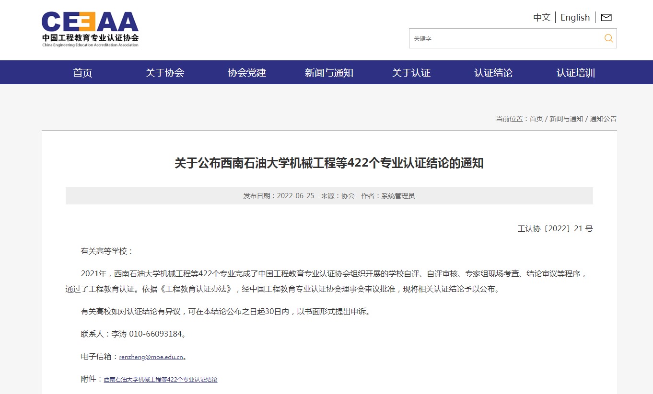The width and height of the screenshot is (653, 394).
Task: Click the envelope mail icon
Action: point(606,18)
